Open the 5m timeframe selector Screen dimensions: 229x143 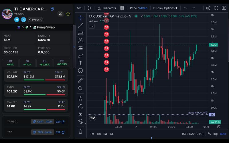[79, 8]
